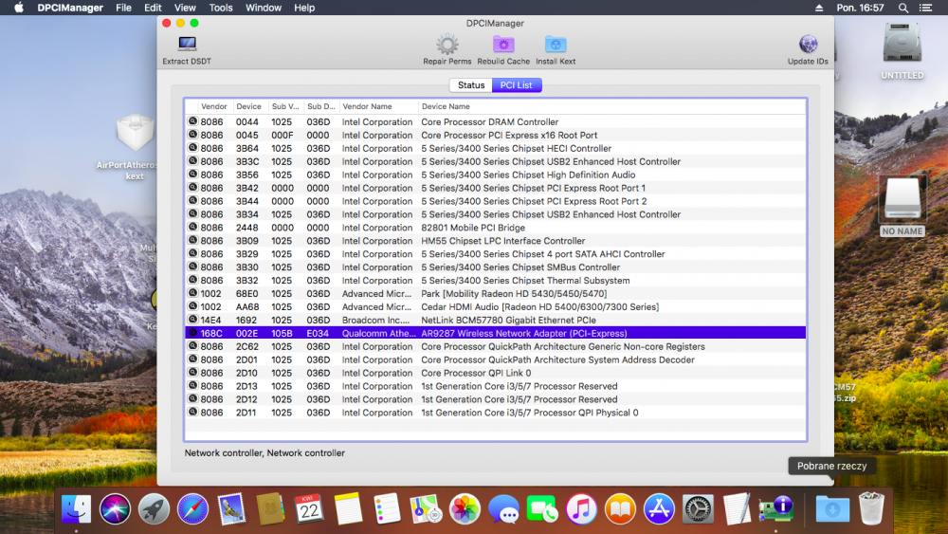
Task: Open the Trash in the Dock
Action: (871, 509)
